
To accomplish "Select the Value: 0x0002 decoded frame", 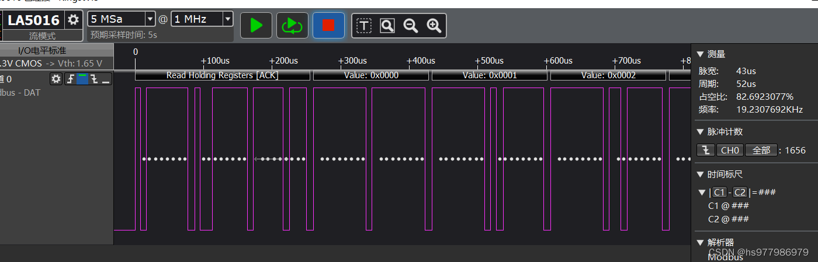I will pos(608,75).
